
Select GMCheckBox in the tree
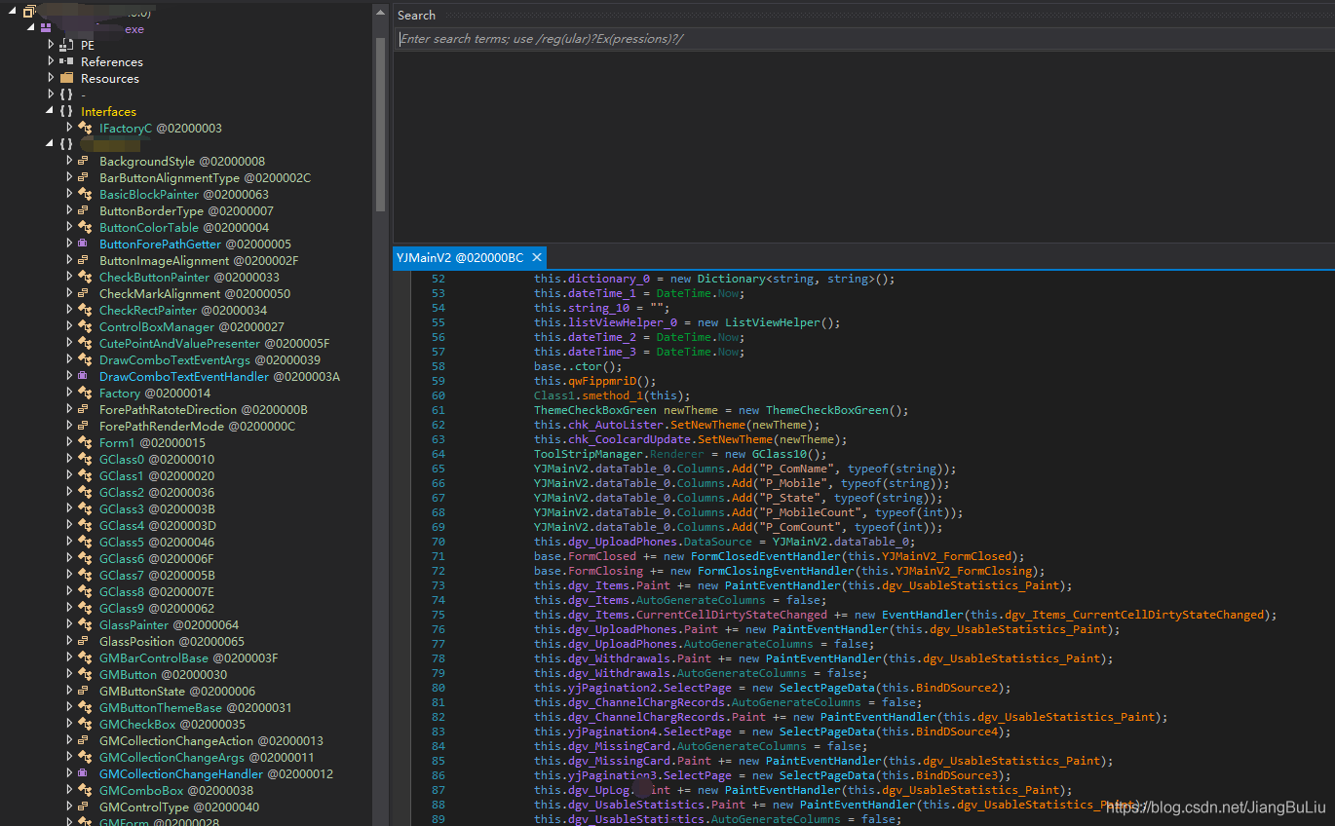pyautogui.click(x=172, y=724)
